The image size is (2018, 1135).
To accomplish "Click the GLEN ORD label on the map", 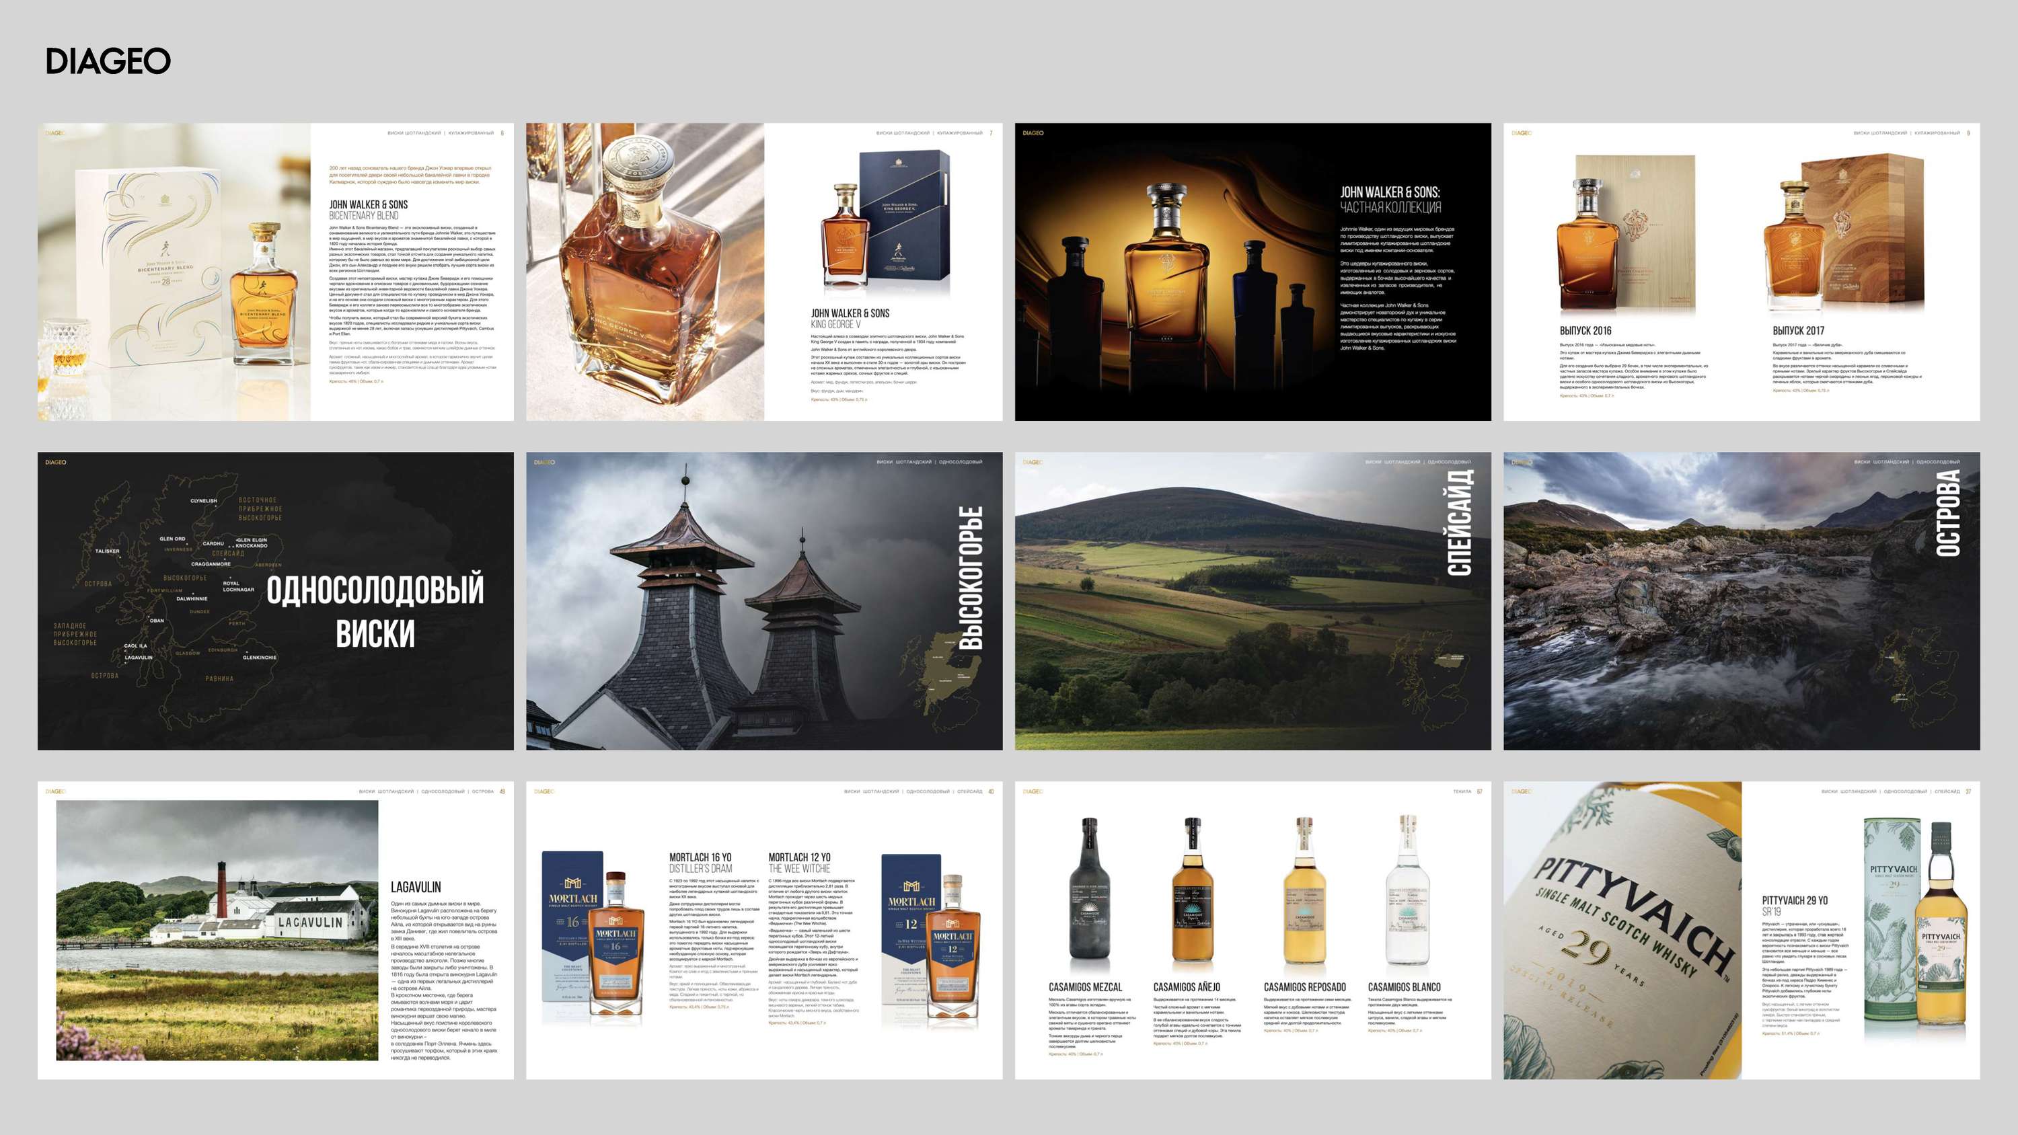I will click(x=172, y=539).
